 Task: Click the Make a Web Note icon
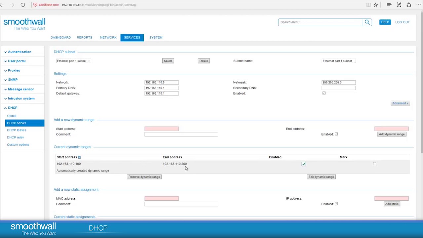399,5
